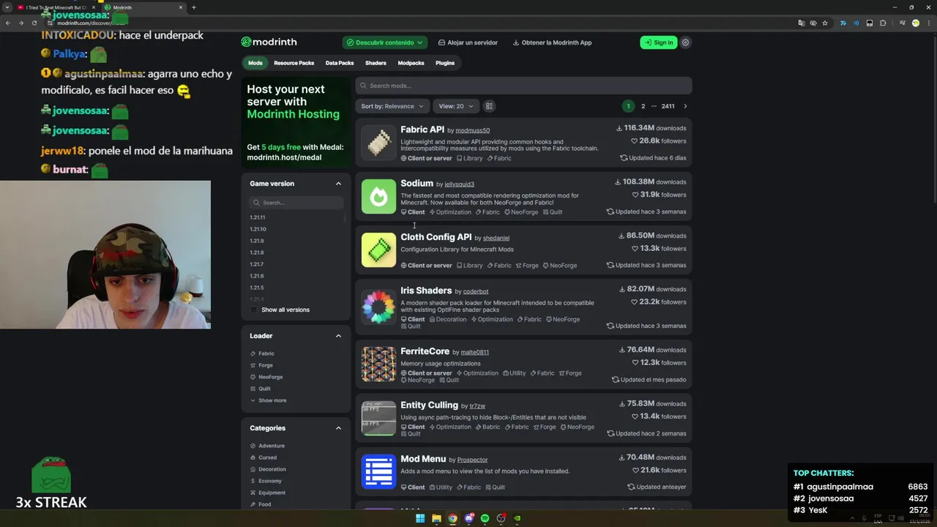Filter by NeoForge loader

[266, 377]
